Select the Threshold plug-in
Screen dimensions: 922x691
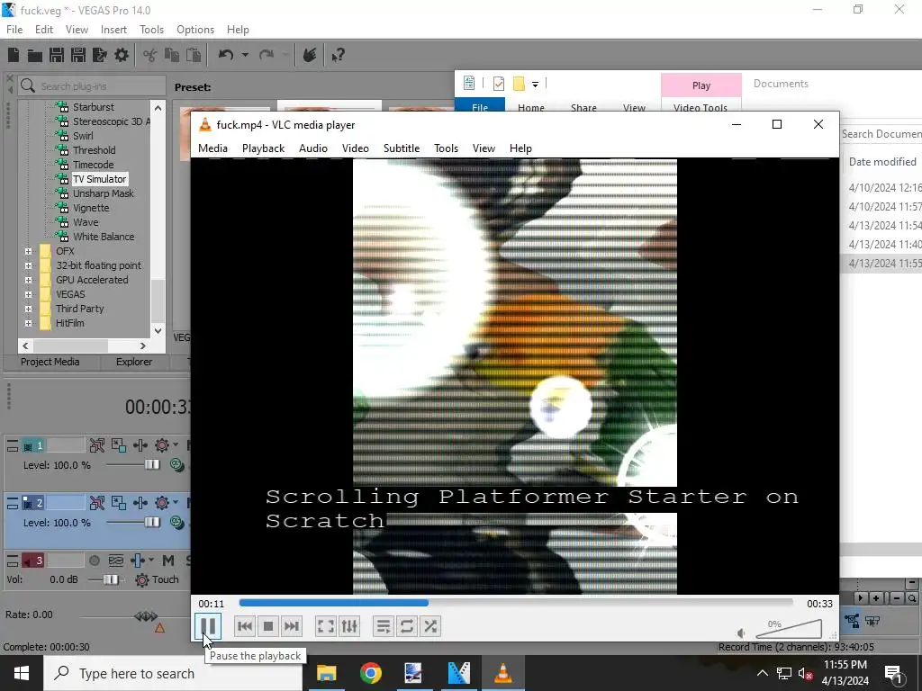(94, 150)
